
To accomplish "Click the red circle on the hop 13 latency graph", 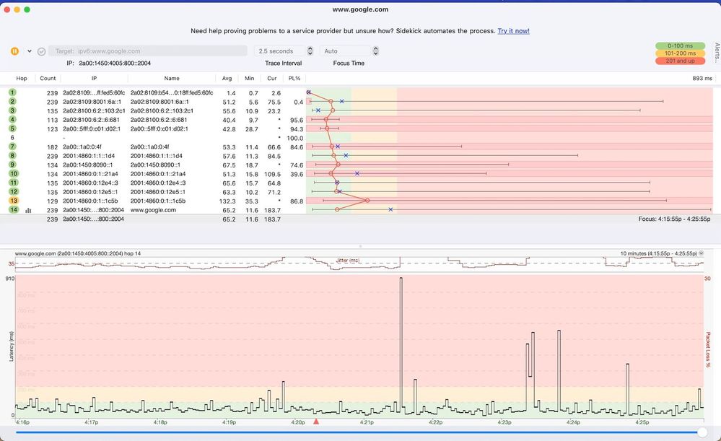I will 367,201.
